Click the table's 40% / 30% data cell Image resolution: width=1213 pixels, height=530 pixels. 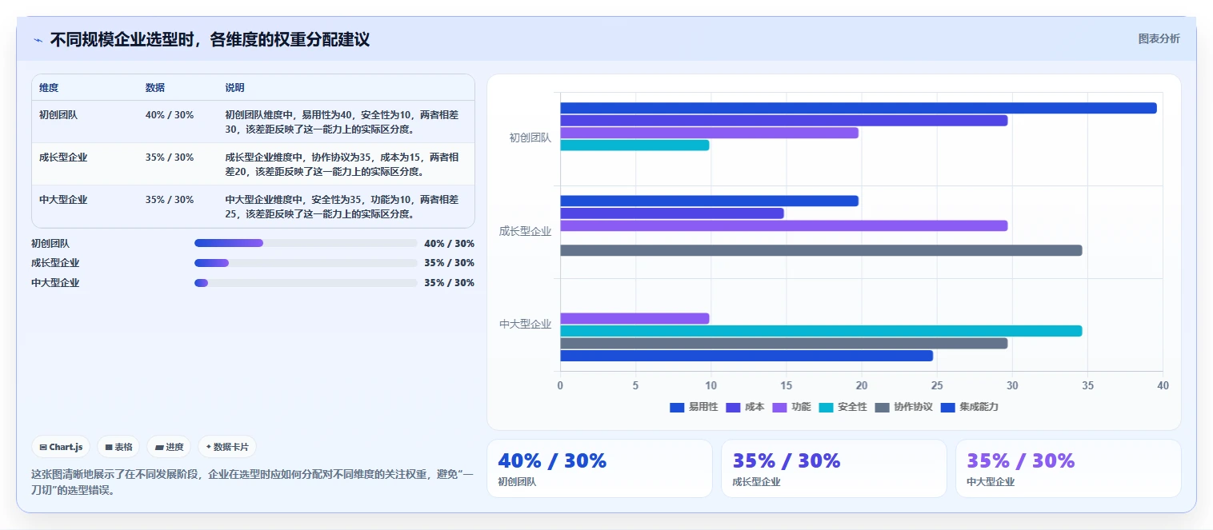point(170,115)
